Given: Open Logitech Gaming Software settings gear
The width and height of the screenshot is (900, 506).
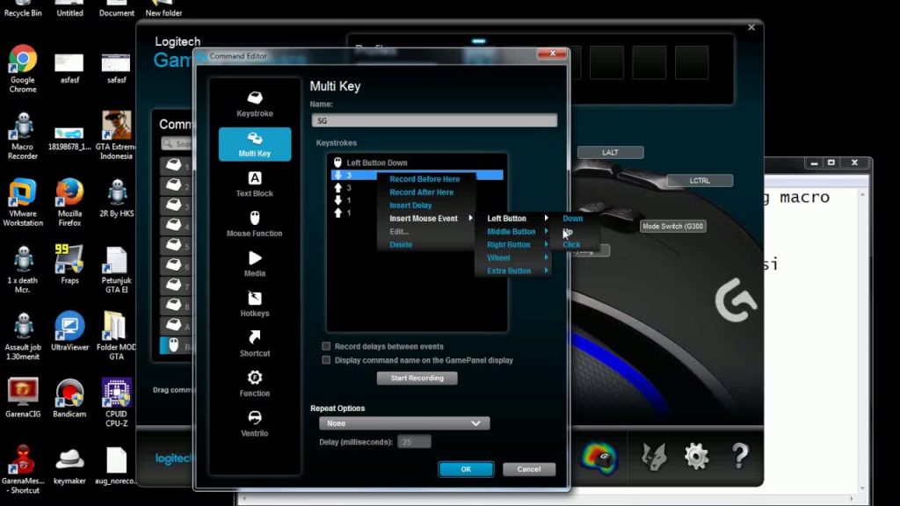Looking at the screenshot, I should 697,457.
